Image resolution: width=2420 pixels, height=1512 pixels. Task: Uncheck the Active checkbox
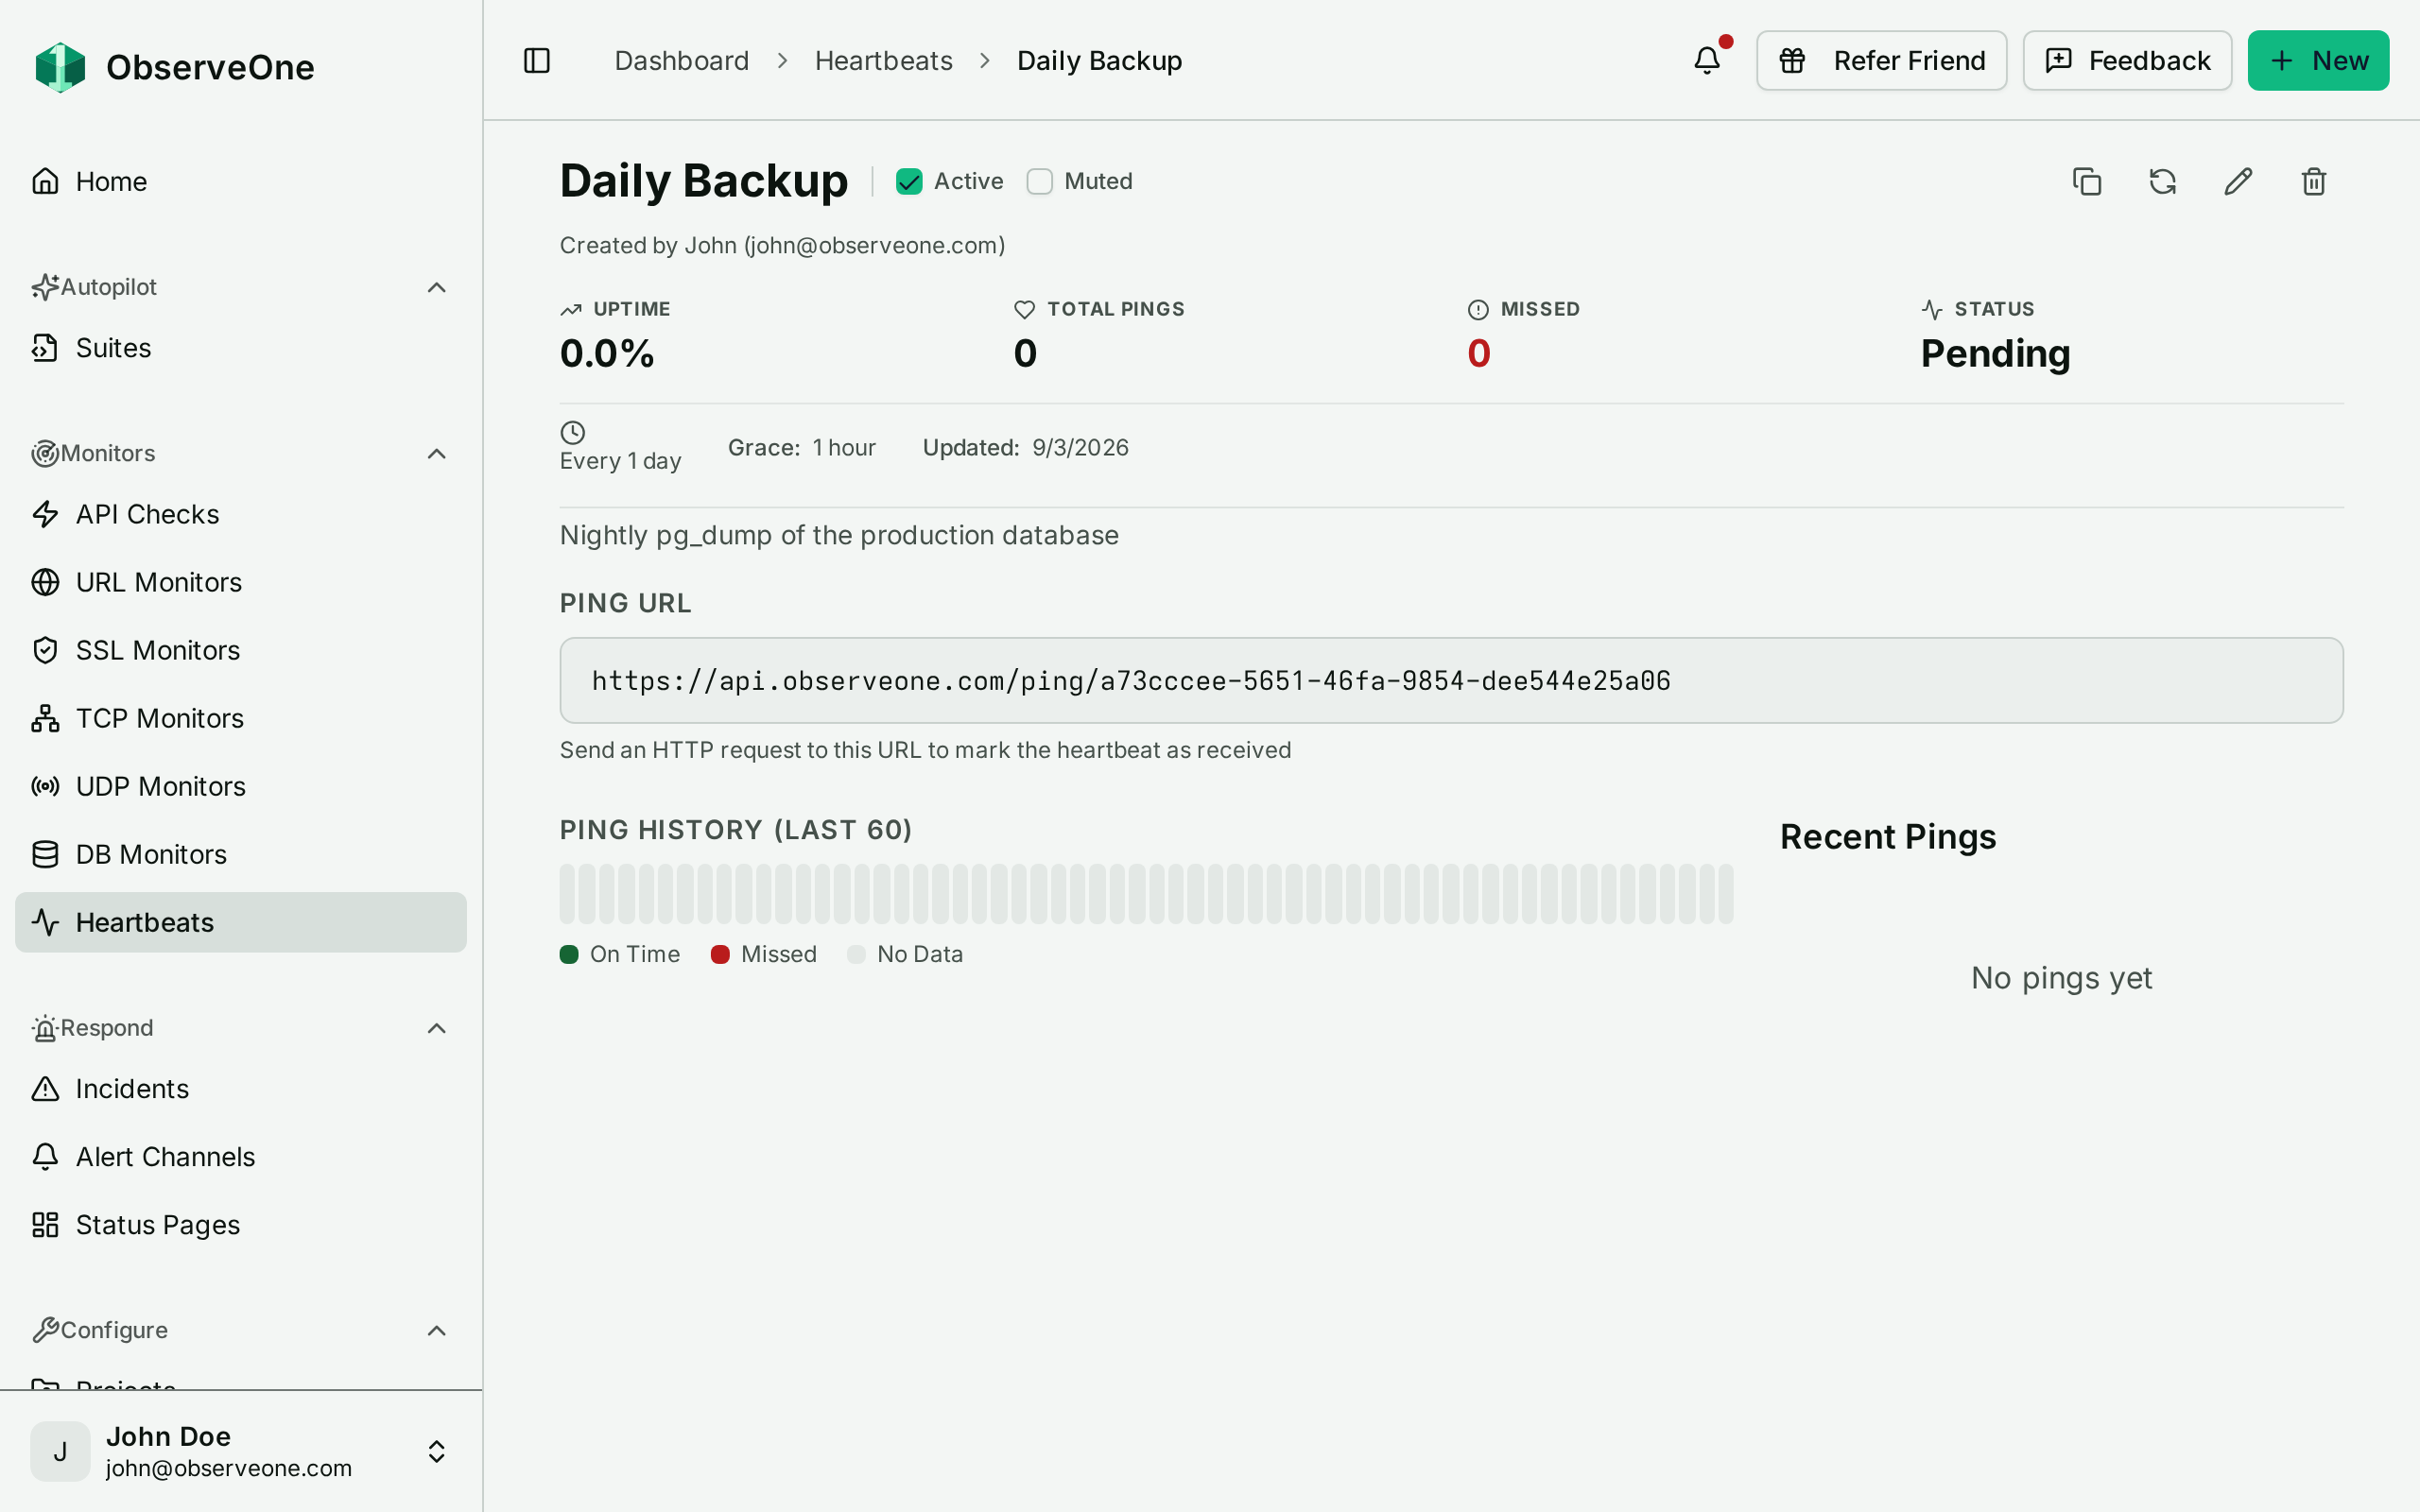pos(909,181)
